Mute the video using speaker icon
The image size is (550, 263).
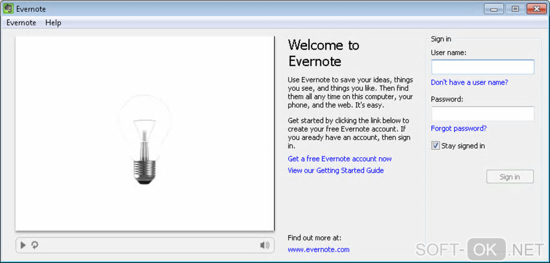click(265, 245)
